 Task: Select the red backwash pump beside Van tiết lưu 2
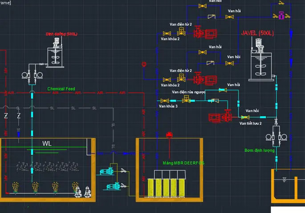tap(220, 116)
